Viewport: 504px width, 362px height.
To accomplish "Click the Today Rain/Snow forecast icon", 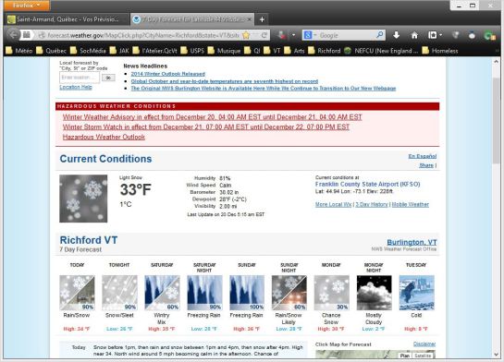I will coord(77,293).
